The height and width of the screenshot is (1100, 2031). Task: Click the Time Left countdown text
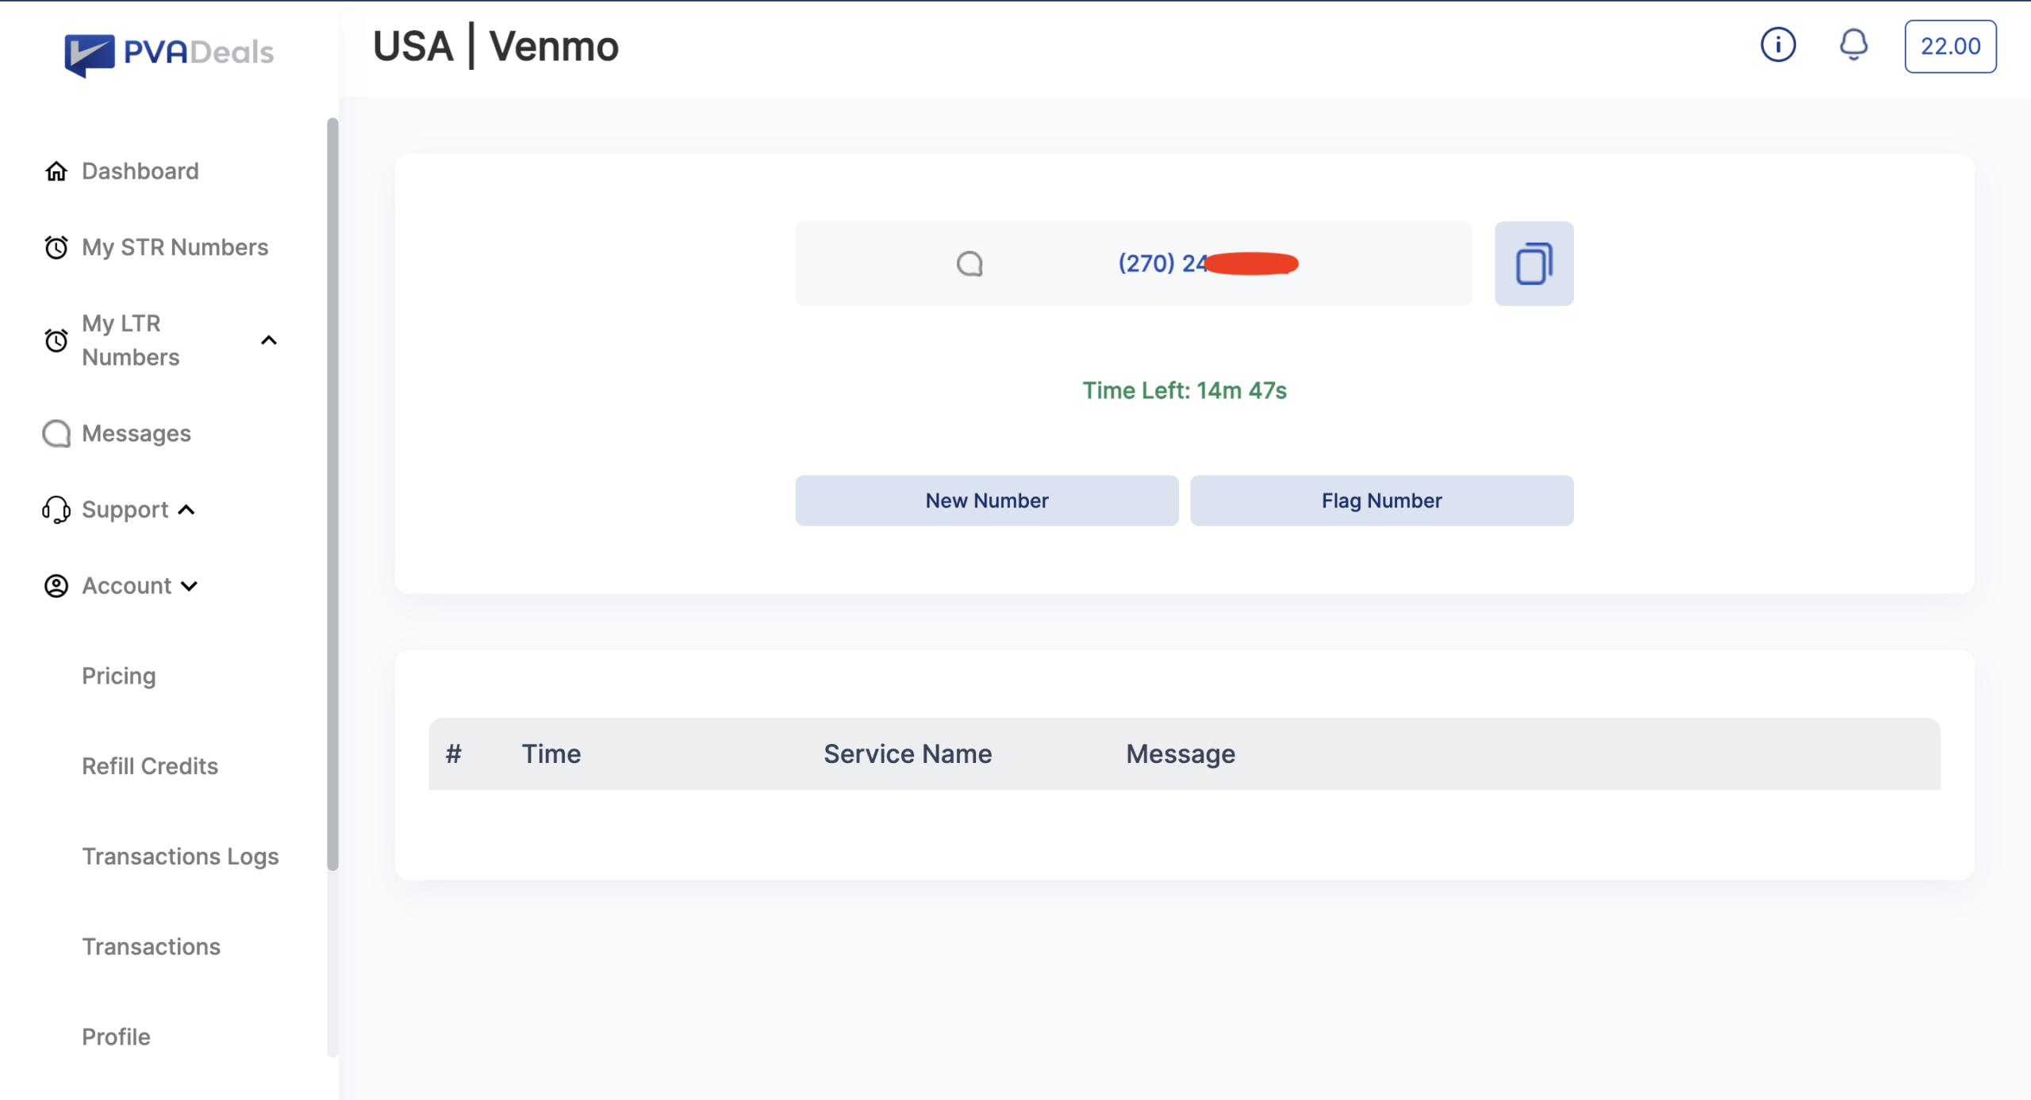click(x=1184, y=391)
